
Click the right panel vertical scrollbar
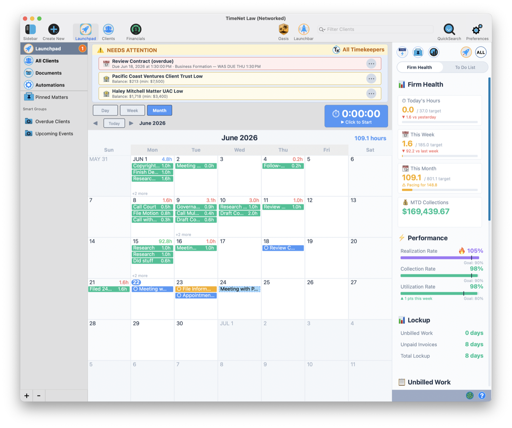click(489, 149)
